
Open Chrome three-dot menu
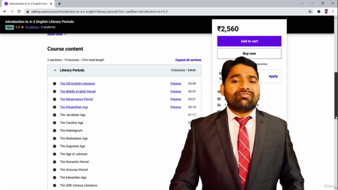click(333, 12)
